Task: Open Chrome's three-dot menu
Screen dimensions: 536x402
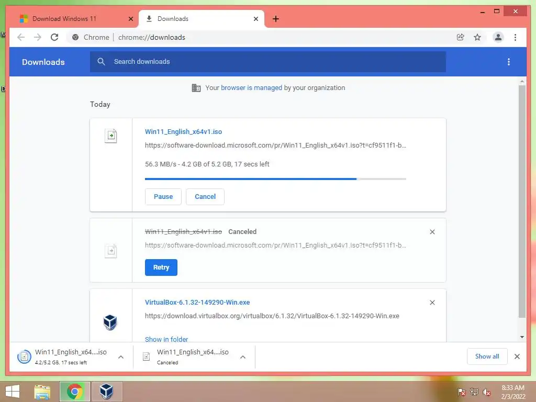Action: (515, 37)
